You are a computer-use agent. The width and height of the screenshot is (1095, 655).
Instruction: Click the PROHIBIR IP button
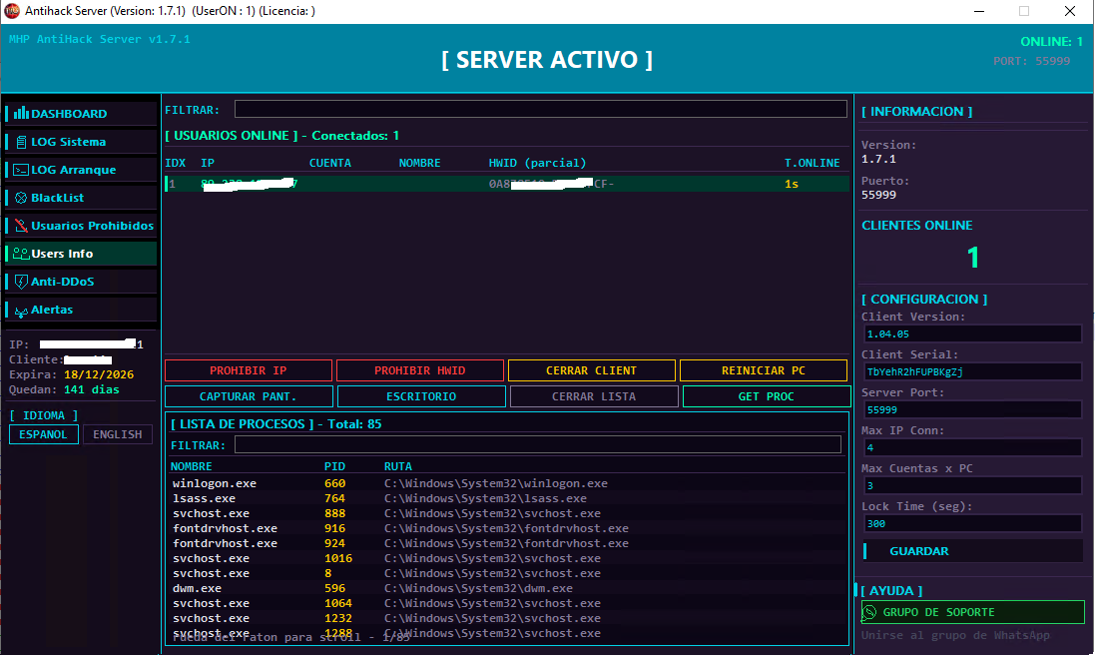pos(249,370)
